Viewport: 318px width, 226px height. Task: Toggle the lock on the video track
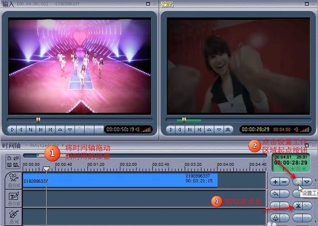(10, 185)
